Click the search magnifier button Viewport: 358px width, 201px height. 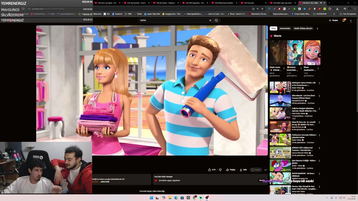coord(216,20)
